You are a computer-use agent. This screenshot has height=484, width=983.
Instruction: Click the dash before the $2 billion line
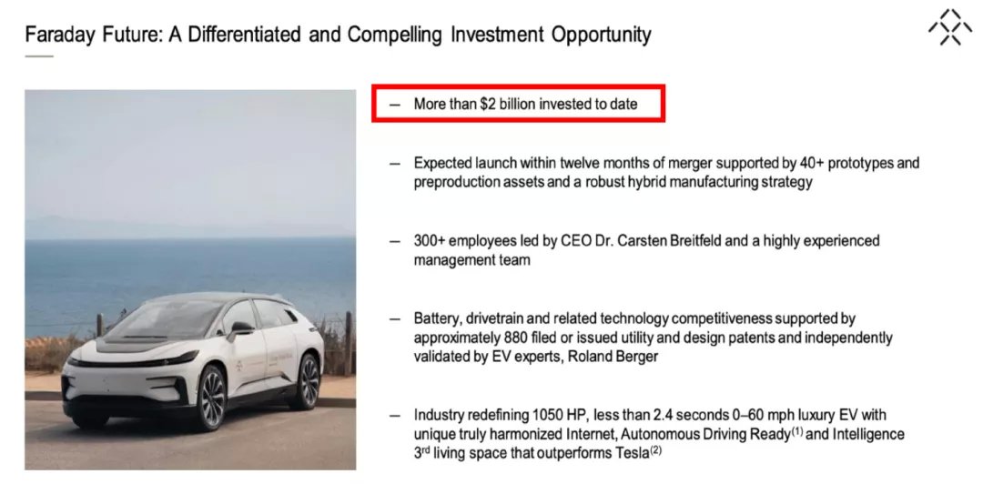coord(394,105)
